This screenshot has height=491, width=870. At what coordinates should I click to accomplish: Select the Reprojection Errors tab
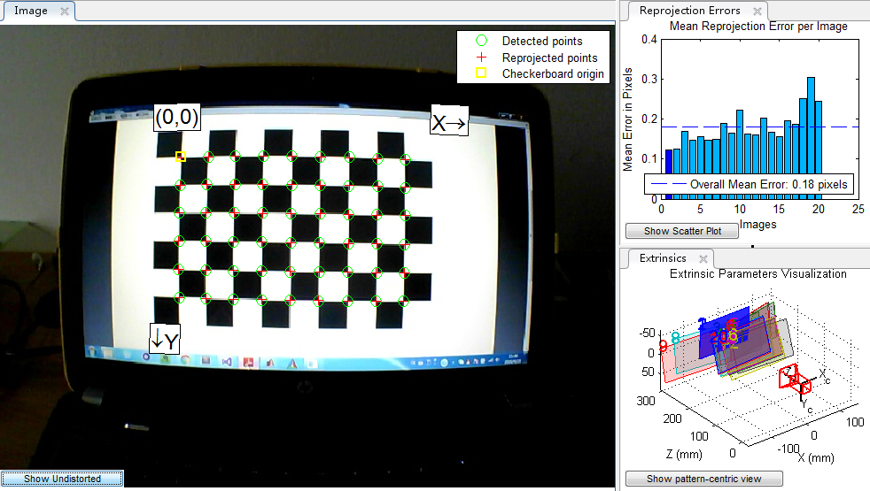689,11
